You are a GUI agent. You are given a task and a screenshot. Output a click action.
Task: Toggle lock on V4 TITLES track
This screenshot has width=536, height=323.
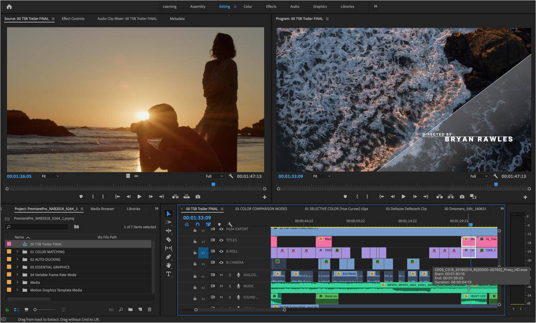pyautogui.click(x=195, y=242)
